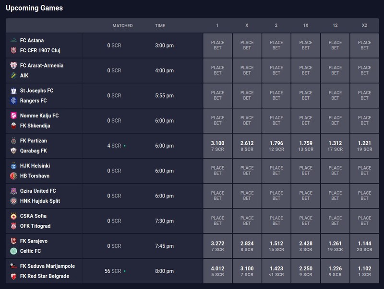
Task: Click the FK Shkendija crest
Action: (x=14, y=126)
